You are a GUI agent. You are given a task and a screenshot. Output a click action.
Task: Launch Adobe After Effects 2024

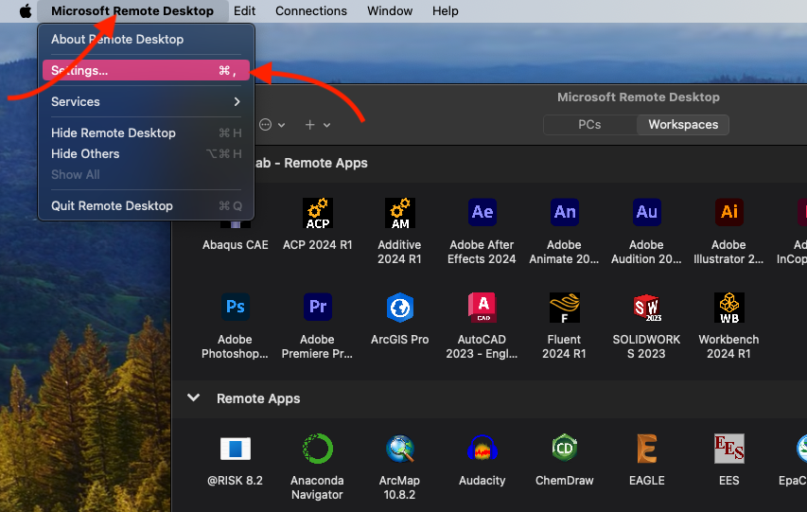coord(482,212)
